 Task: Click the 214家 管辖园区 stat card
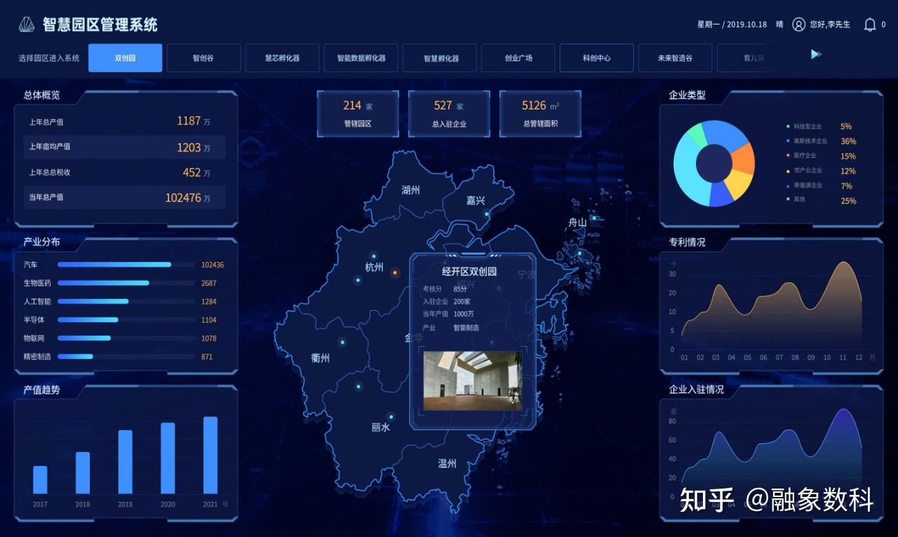coord(358,113)
